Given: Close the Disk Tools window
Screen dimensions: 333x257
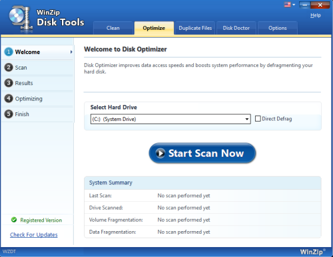Looking at the screenshot, I should coord(320,5).
